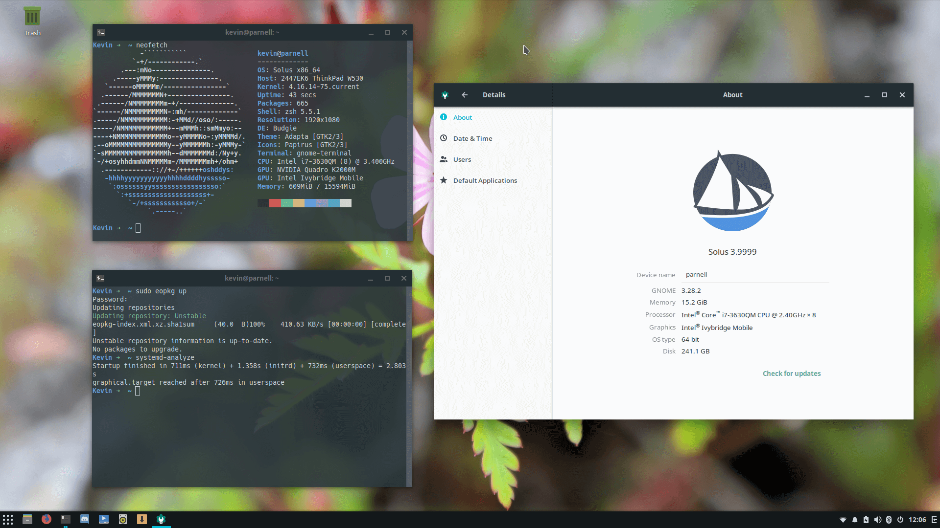Screen dimensions: 940x528
Task: Click the 'Intel Ivybridge Mobile' Graphics value in About
Action: 717,328
